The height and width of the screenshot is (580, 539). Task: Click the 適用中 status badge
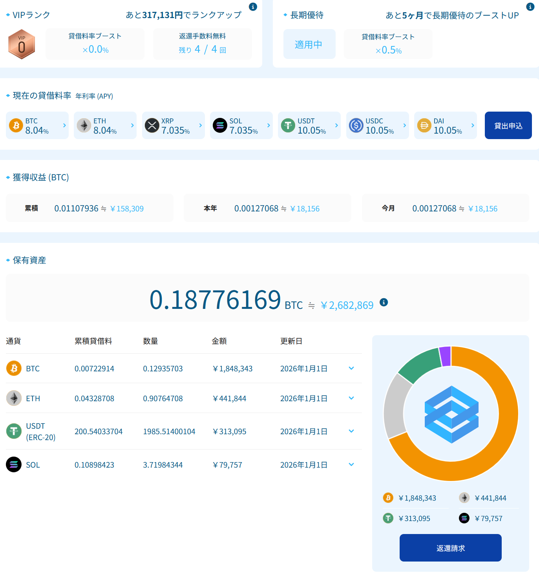click(x=309, y=44)
